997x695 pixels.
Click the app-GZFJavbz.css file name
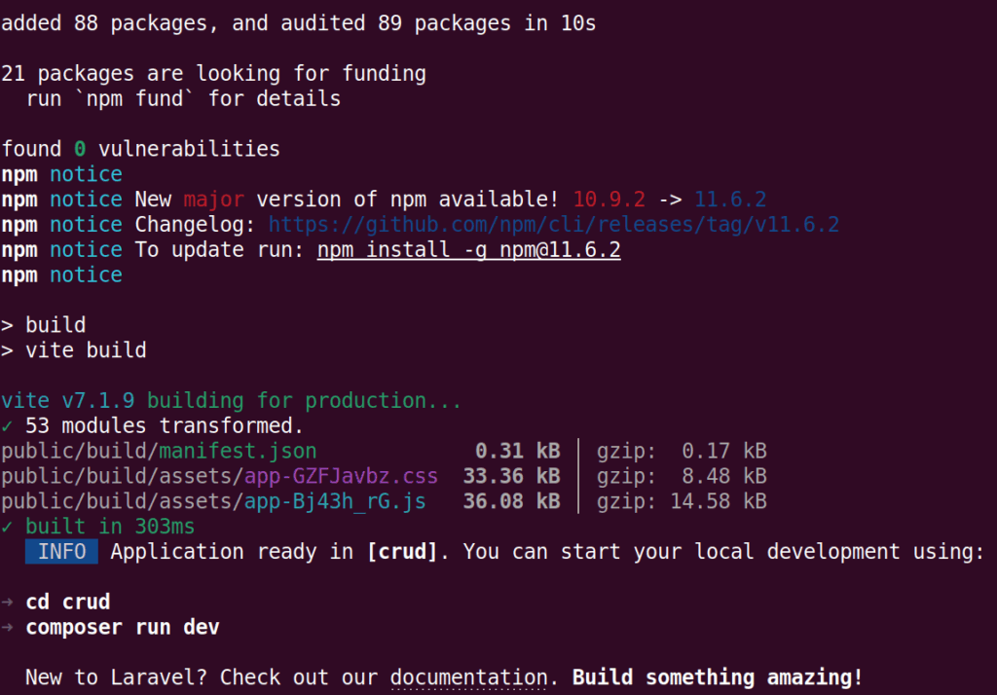pos(341,476)
